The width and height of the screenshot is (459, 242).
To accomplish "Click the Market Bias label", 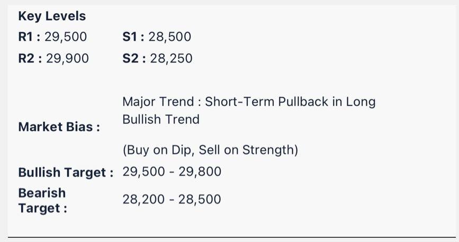I will click(x=59, y=127).
